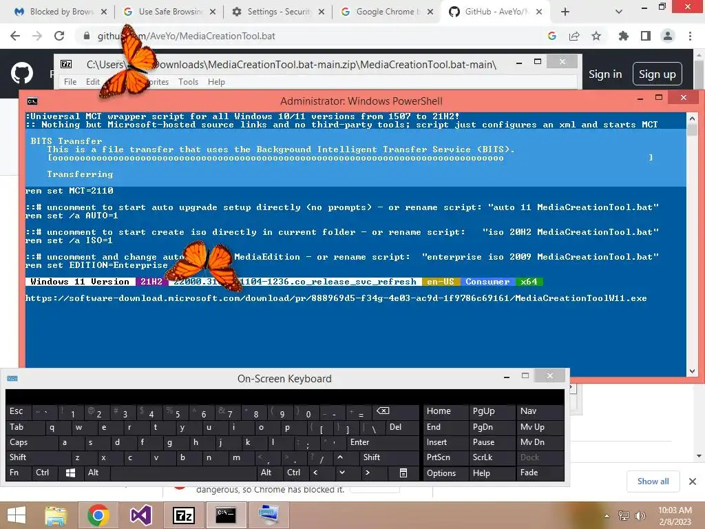Open volume speaker tray icon
Screen dimensions: 705x529
tap(640, 515)
